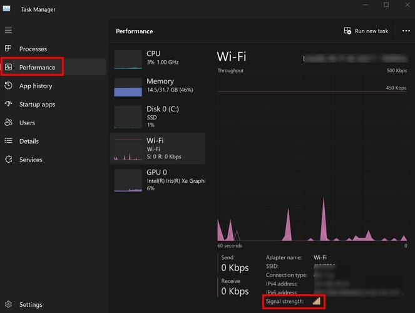Close the Task Manager window
Image resolution: width=415 pixels, height=313 pixels.
[407, 5]
